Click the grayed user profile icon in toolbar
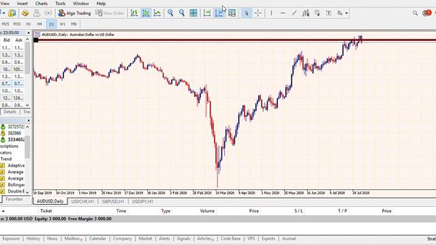436x245 pixels. point(37,13)
